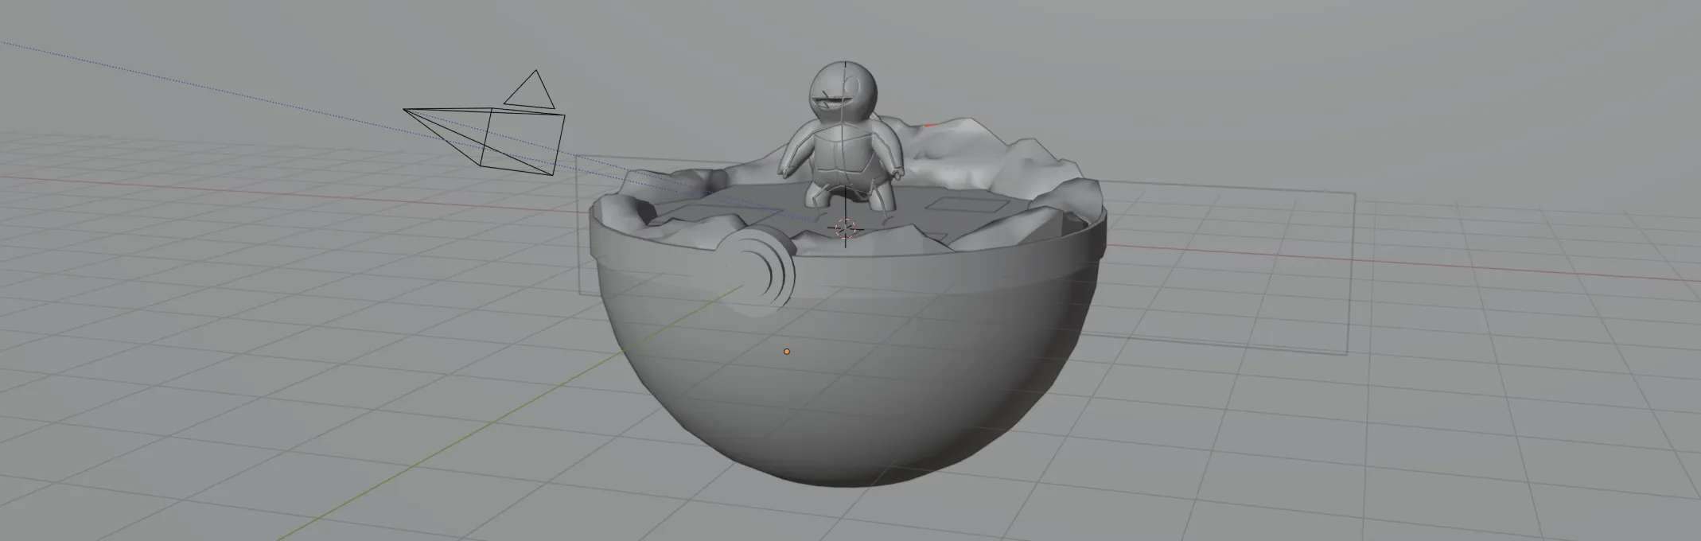The height and width of the screenshot is (541, 1701).
Task: Click the small orange highlight on the terrain
Action: coord(932,125)
